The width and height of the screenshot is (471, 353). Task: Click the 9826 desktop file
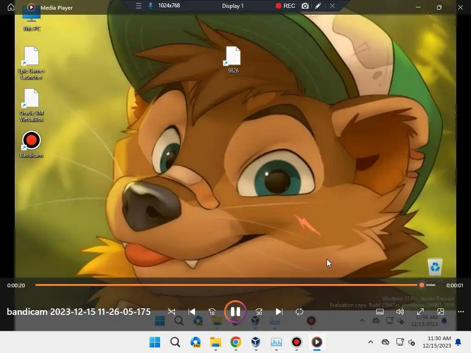click(233, 59)
